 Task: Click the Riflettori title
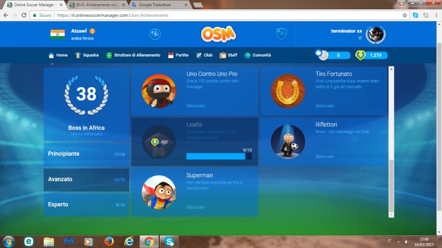click(x=326, y=125)
